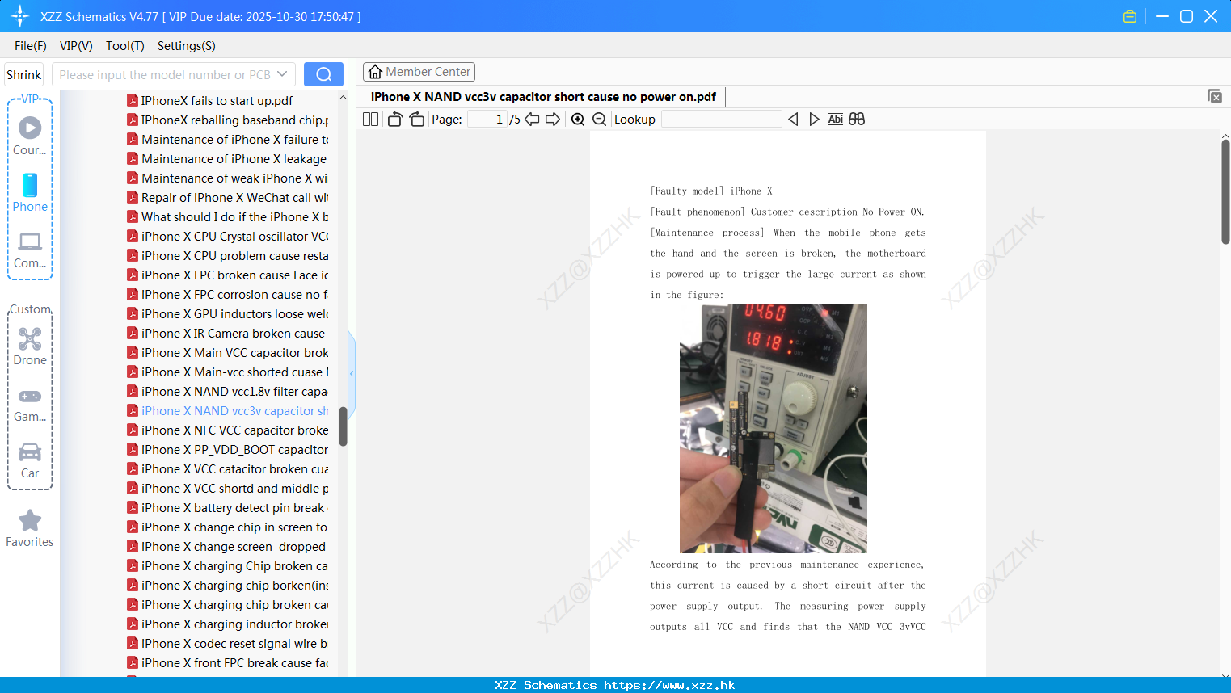Click the power supply photo in PDF
Screen dimensions: 1231x693
point(774,428)
